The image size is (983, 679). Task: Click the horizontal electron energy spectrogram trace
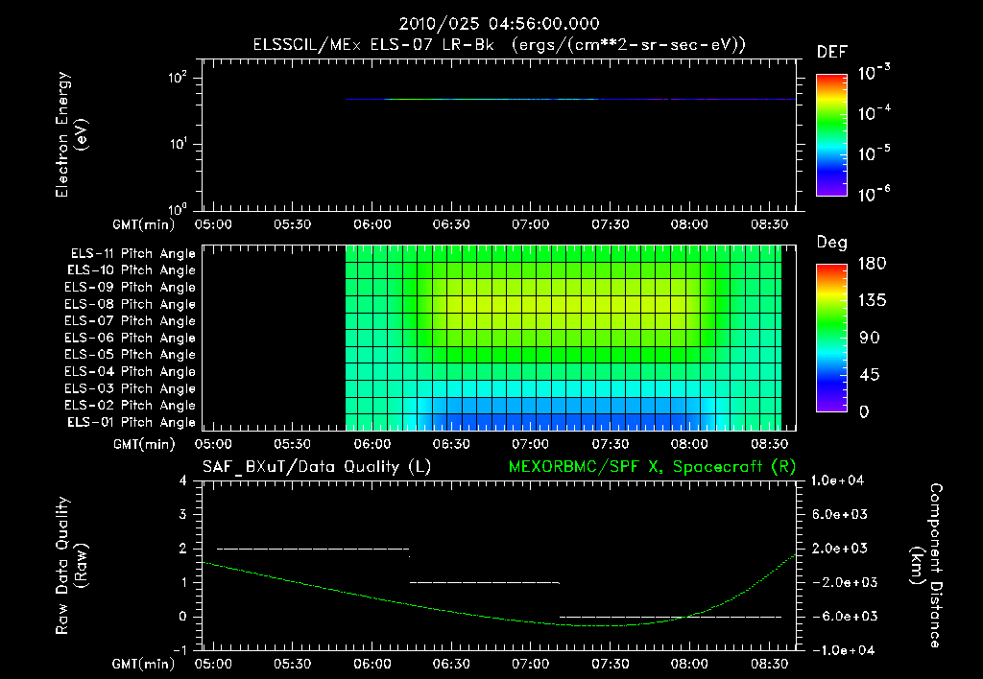click(x=570, y=99)
